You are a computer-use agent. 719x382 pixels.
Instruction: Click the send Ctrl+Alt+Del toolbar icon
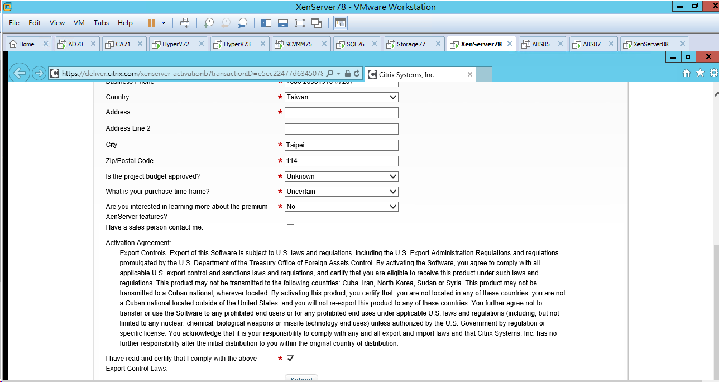(185, 23)
